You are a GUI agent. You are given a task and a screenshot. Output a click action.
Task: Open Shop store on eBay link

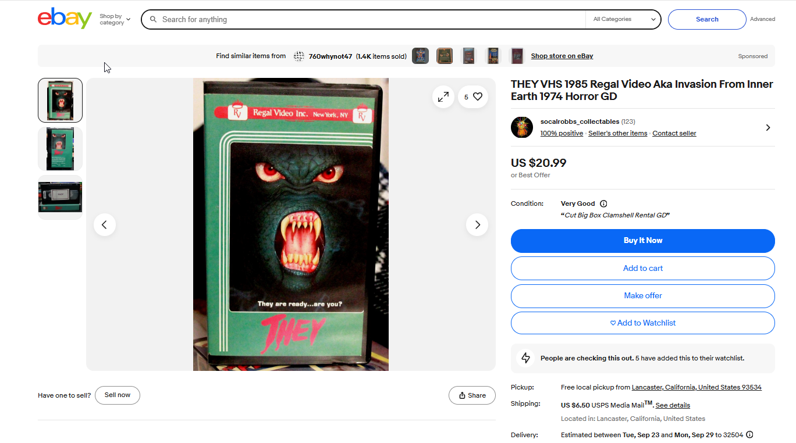562,56
